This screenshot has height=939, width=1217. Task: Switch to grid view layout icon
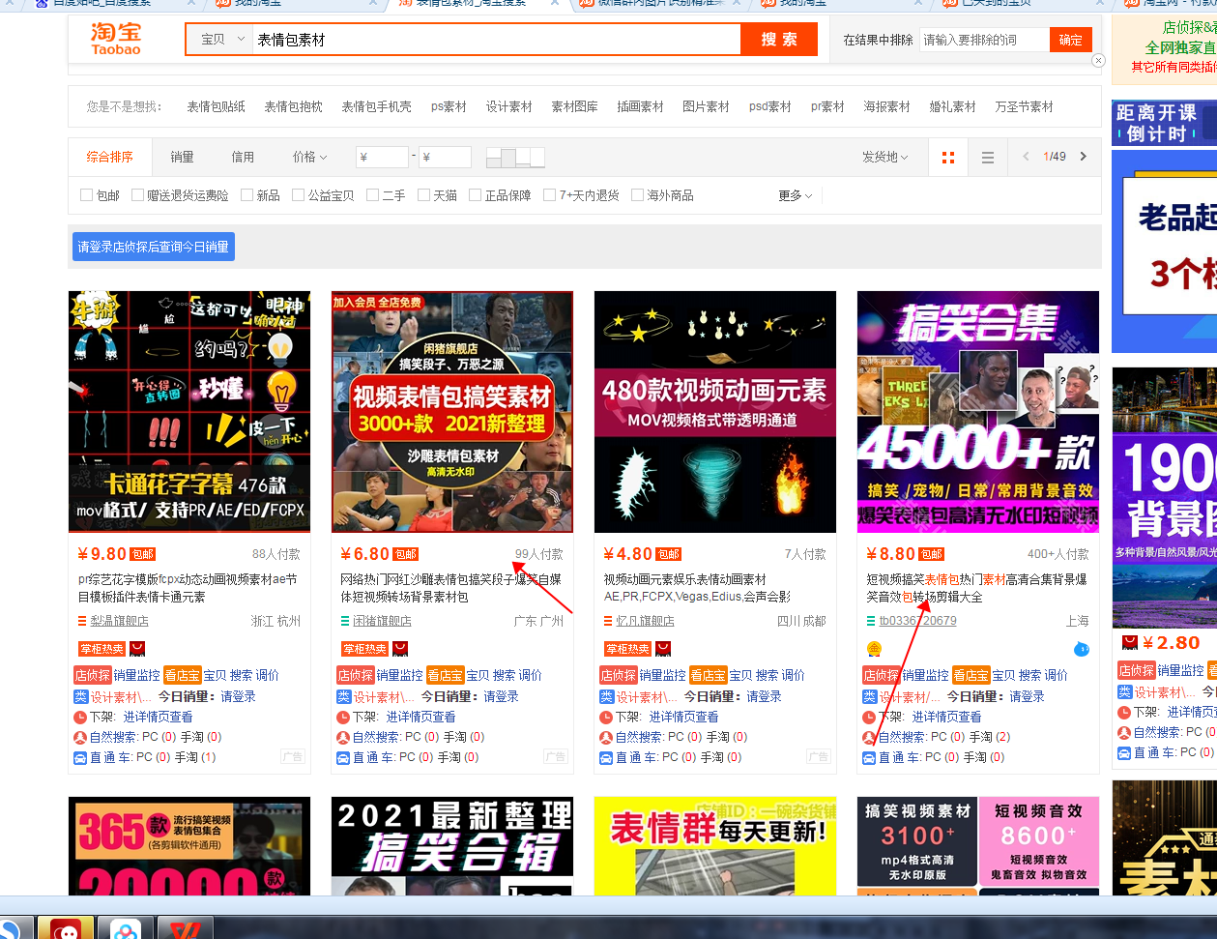click(948, 158)
